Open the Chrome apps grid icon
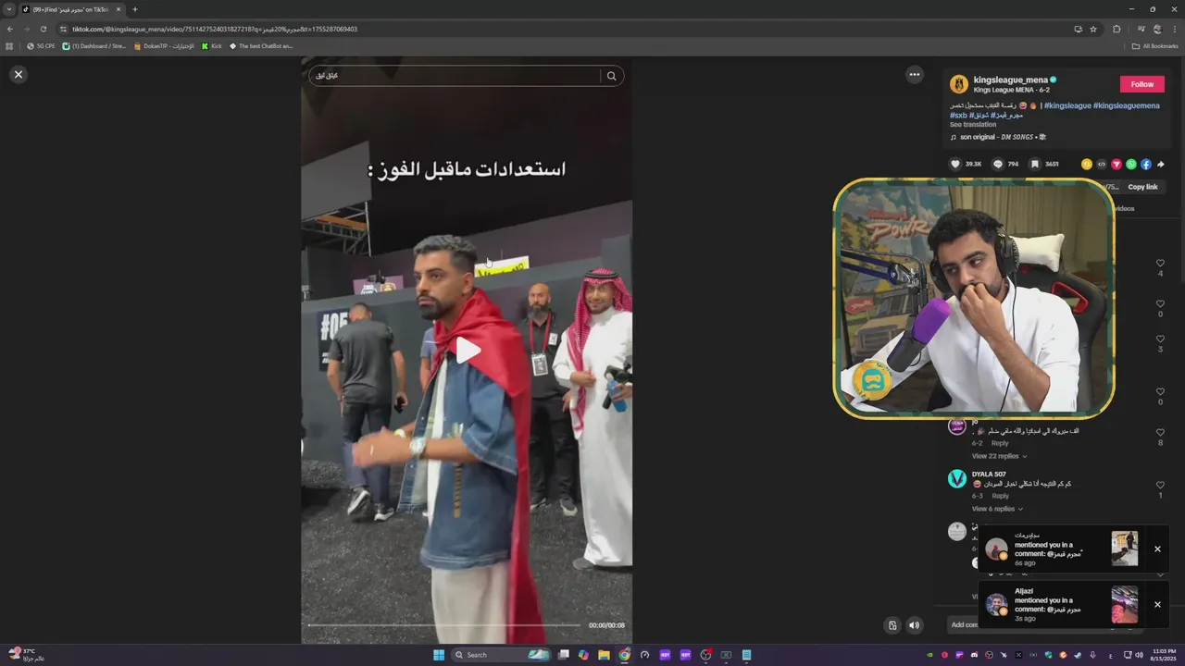The height and width of the screenshot is (666, 1185). coord(9,46)
